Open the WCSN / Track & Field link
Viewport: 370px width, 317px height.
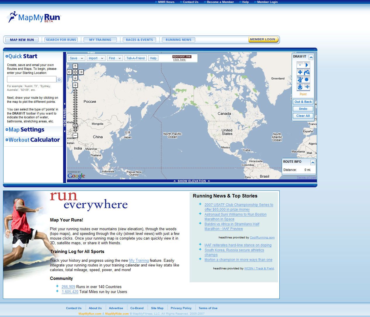click(259, 269)
